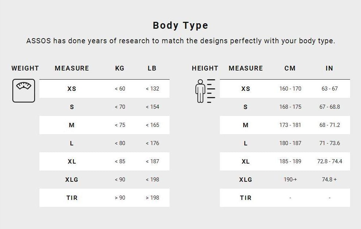This screenshot has width=361, height=229.
Task: Select the L size in weight table
Action: click(x=72, y=143)
